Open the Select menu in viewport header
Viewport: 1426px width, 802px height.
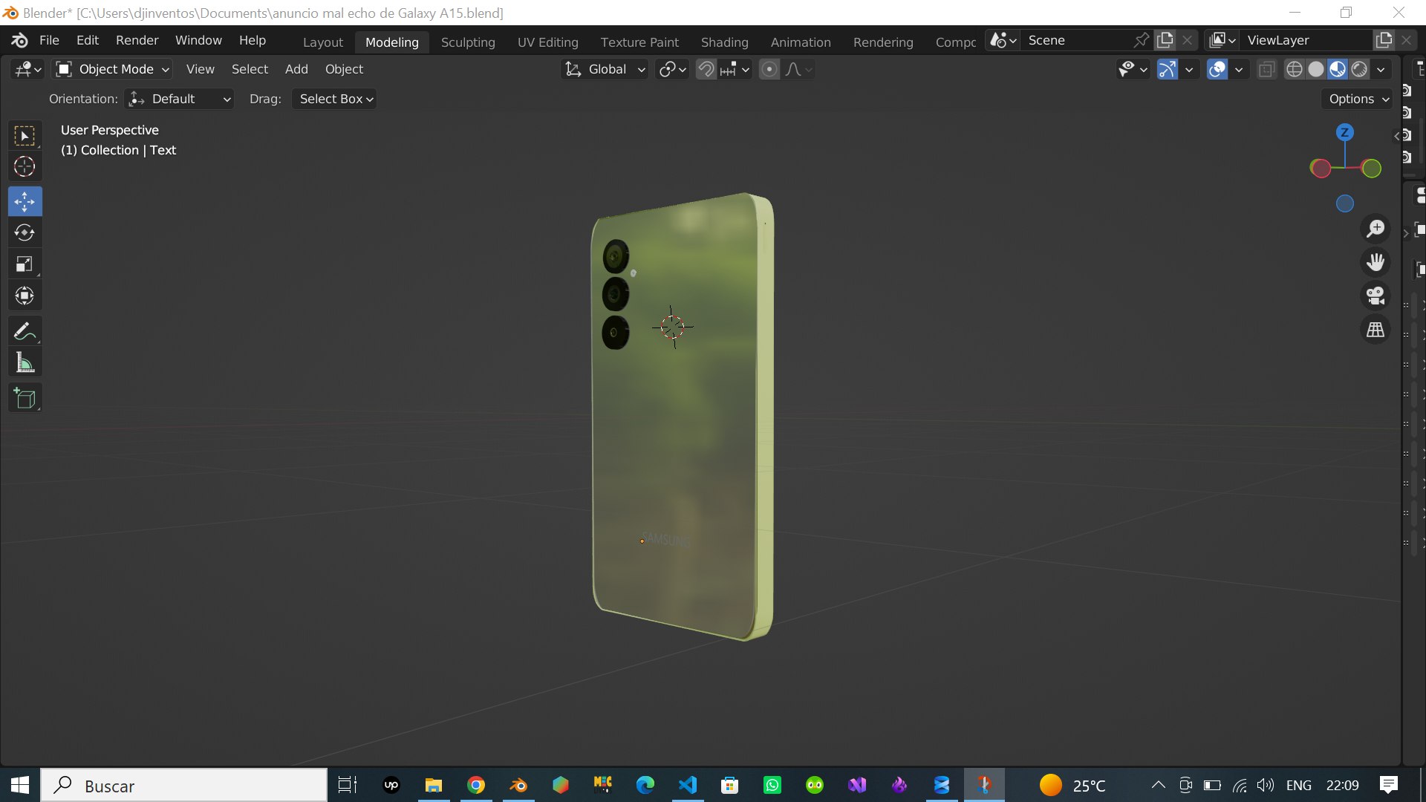250,69
